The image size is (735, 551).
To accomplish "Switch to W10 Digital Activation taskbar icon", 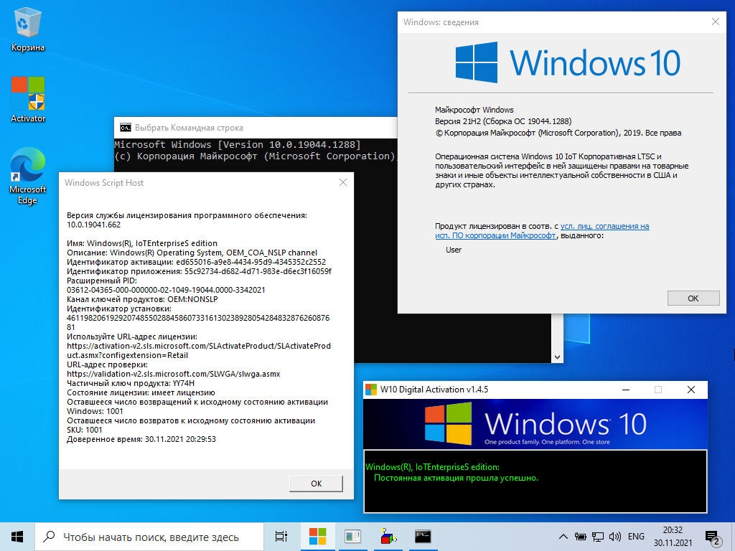I will pos(317,537).
